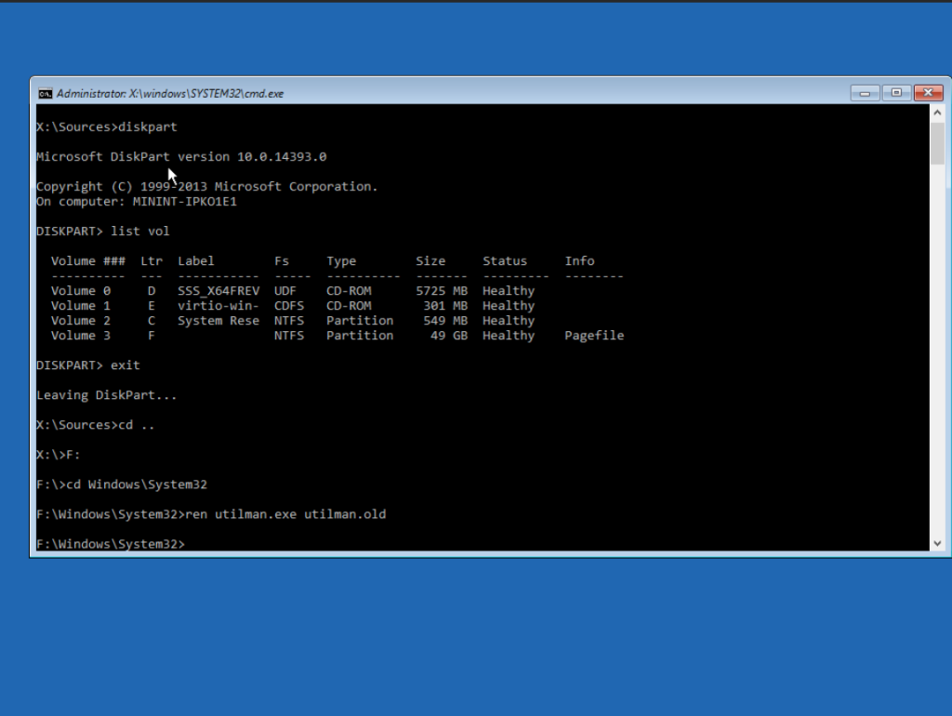952x716 pixels.
Task: Click the window title 'Administrator: X:\windows\SYSTEM32\cmd.exe'
Action: coord(170,94)
